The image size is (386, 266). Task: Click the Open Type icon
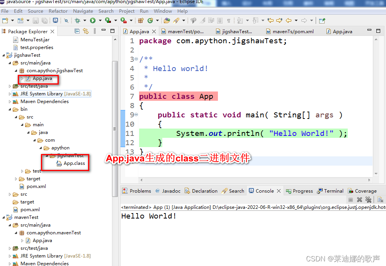click(167, 20)
